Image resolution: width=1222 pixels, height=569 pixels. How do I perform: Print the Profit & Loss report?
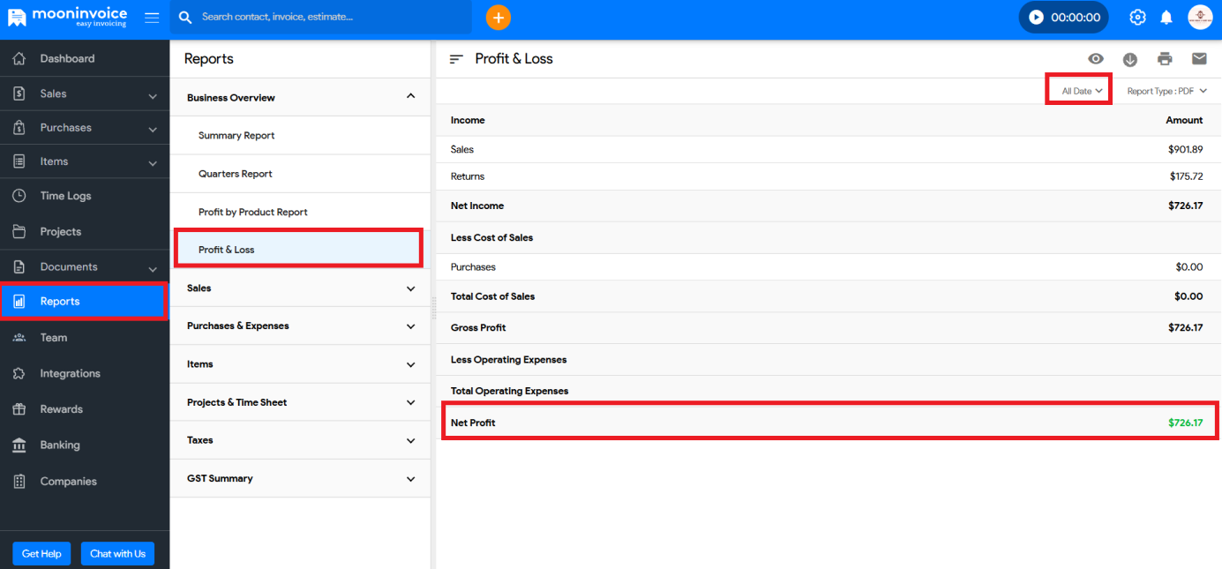pyautogui.click(x=1165, y=59)
